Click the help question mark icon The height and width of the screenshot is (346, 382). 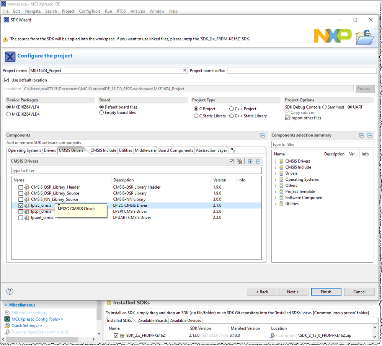(9, 291)
